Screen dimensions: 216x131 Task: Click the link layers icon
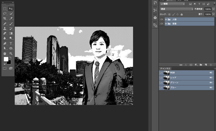[181, 65]
